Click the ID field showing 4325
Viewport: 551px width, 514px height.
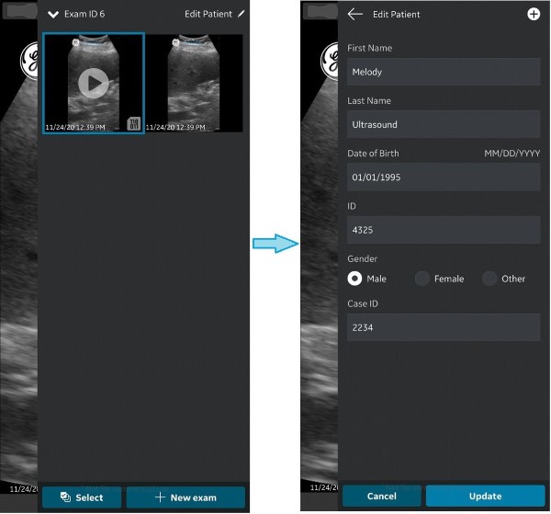[x=444, y=230]
